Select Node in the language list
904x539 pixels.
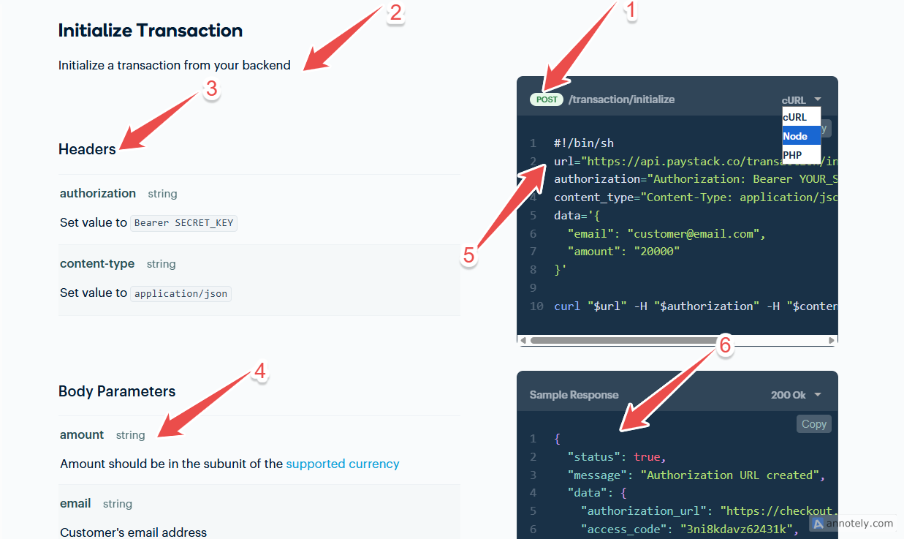tap(801, 136)
